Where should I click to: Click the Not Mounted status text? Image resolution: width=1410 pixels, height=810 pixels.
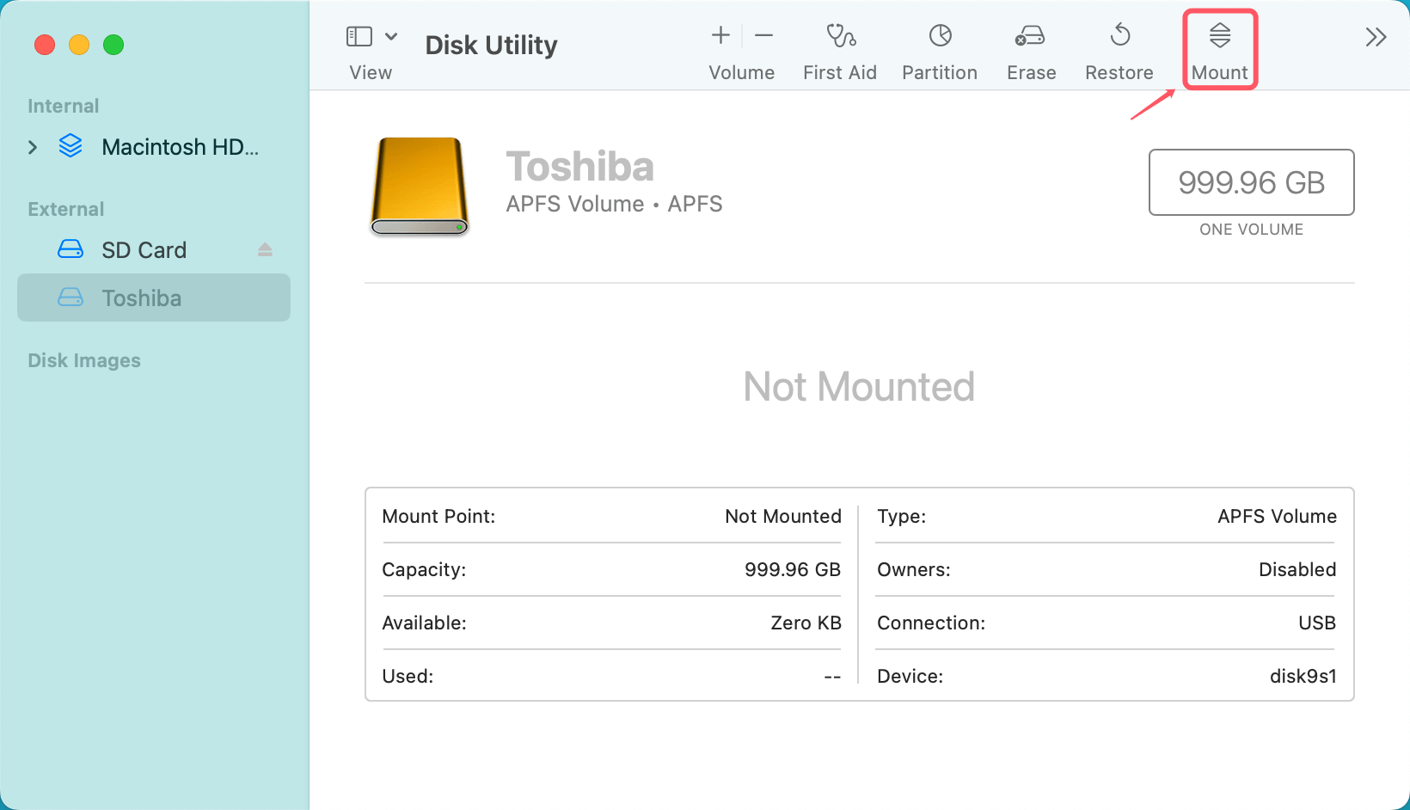[858, 387]
